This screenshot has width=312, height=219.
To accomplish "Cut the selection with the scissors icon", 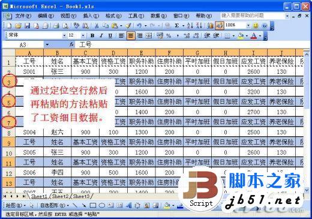I will point(97,26).
